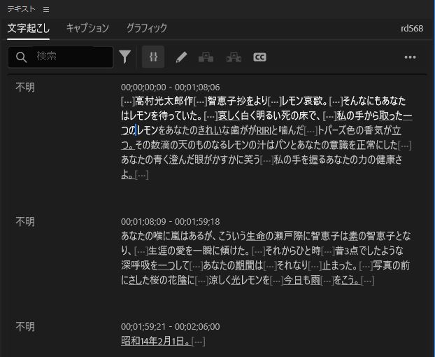Click the 不明 speaker label of the third segment
The width and height of the screenshot is (435, 357).
25,327
